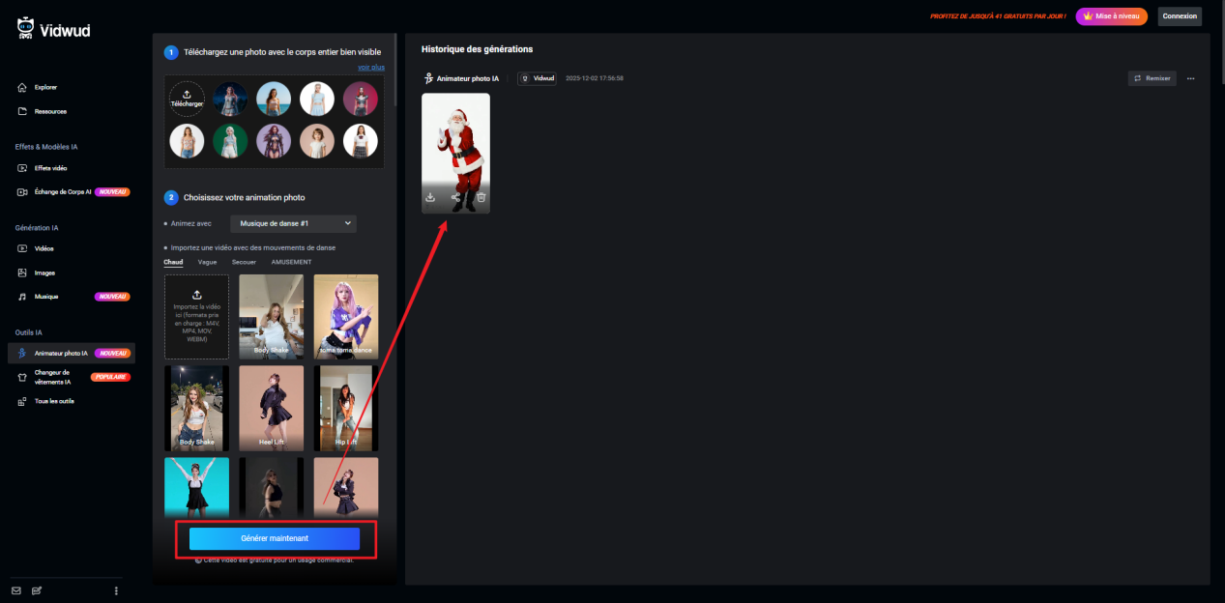This screenshot has height=603, width=1225.
Task: Click Mise à niveau to upgrade
Action: 1111,15
